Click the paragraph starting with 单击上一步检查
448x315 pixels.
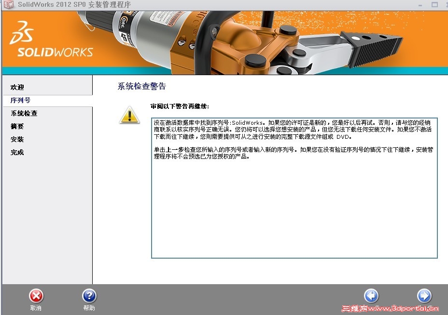(294, 153)
